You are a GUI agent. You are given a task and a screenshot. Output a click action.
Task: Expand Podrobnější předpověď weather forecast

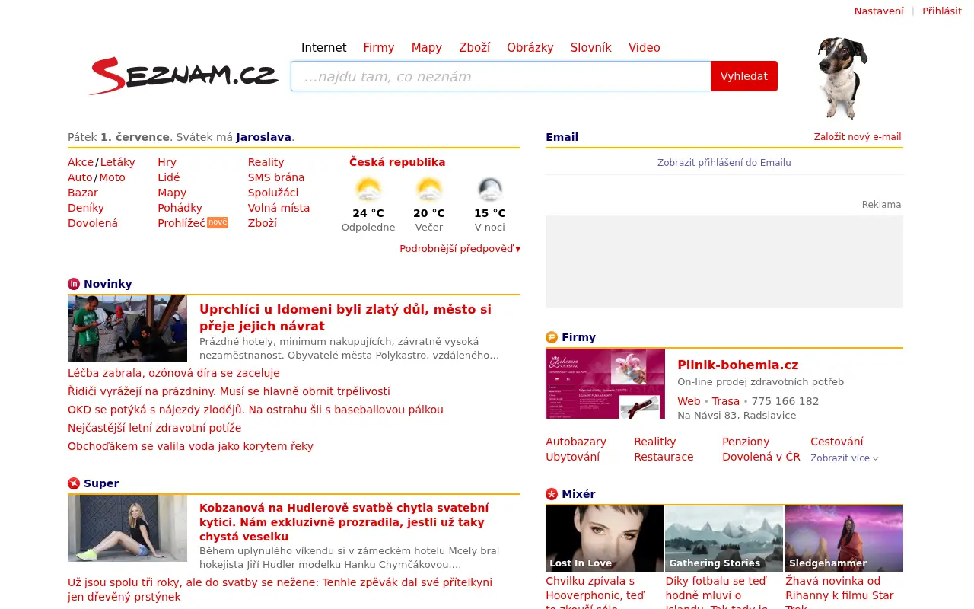pos(460,249)
